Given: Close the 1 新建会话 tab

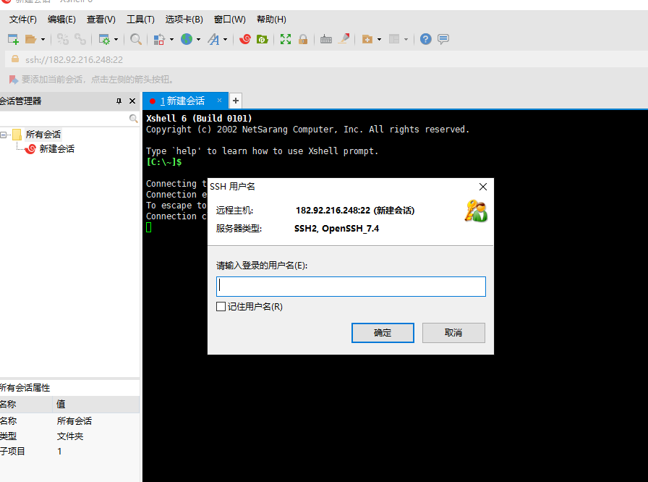Looking at the screenshot, I should (x=219, y=101).
